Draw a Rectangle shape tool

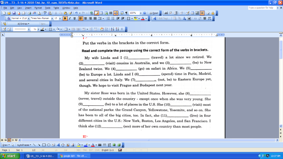(44, 145)
